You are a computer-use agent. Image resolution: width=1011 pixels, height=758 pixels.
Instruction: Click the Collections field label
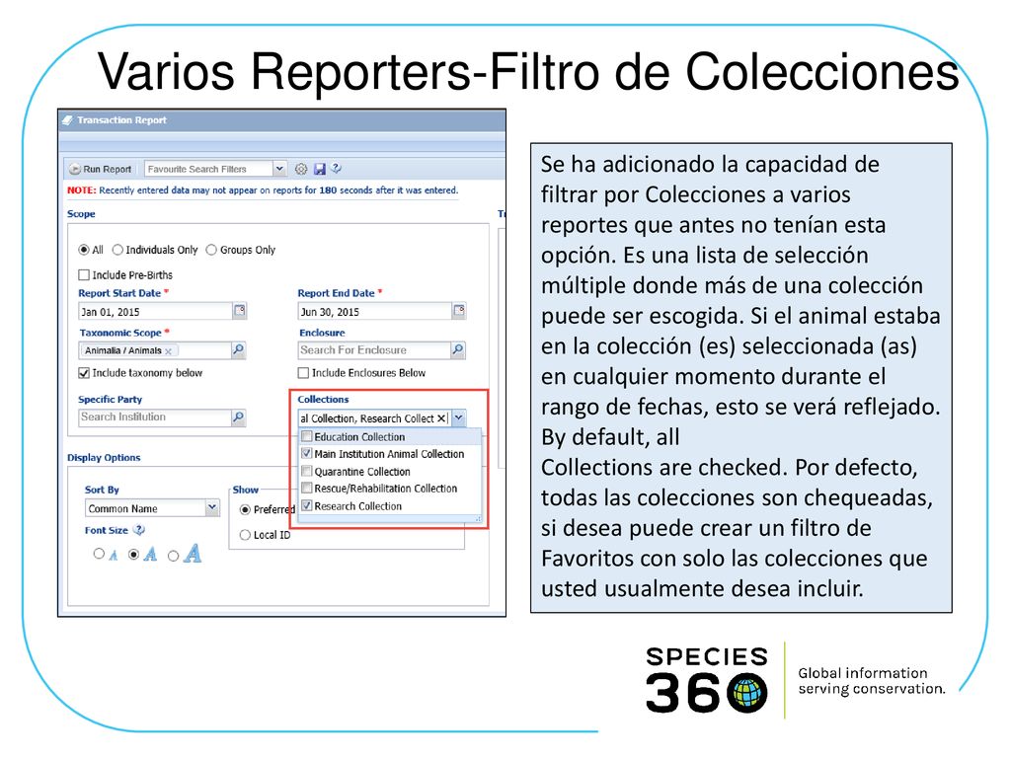coord(323,399)
